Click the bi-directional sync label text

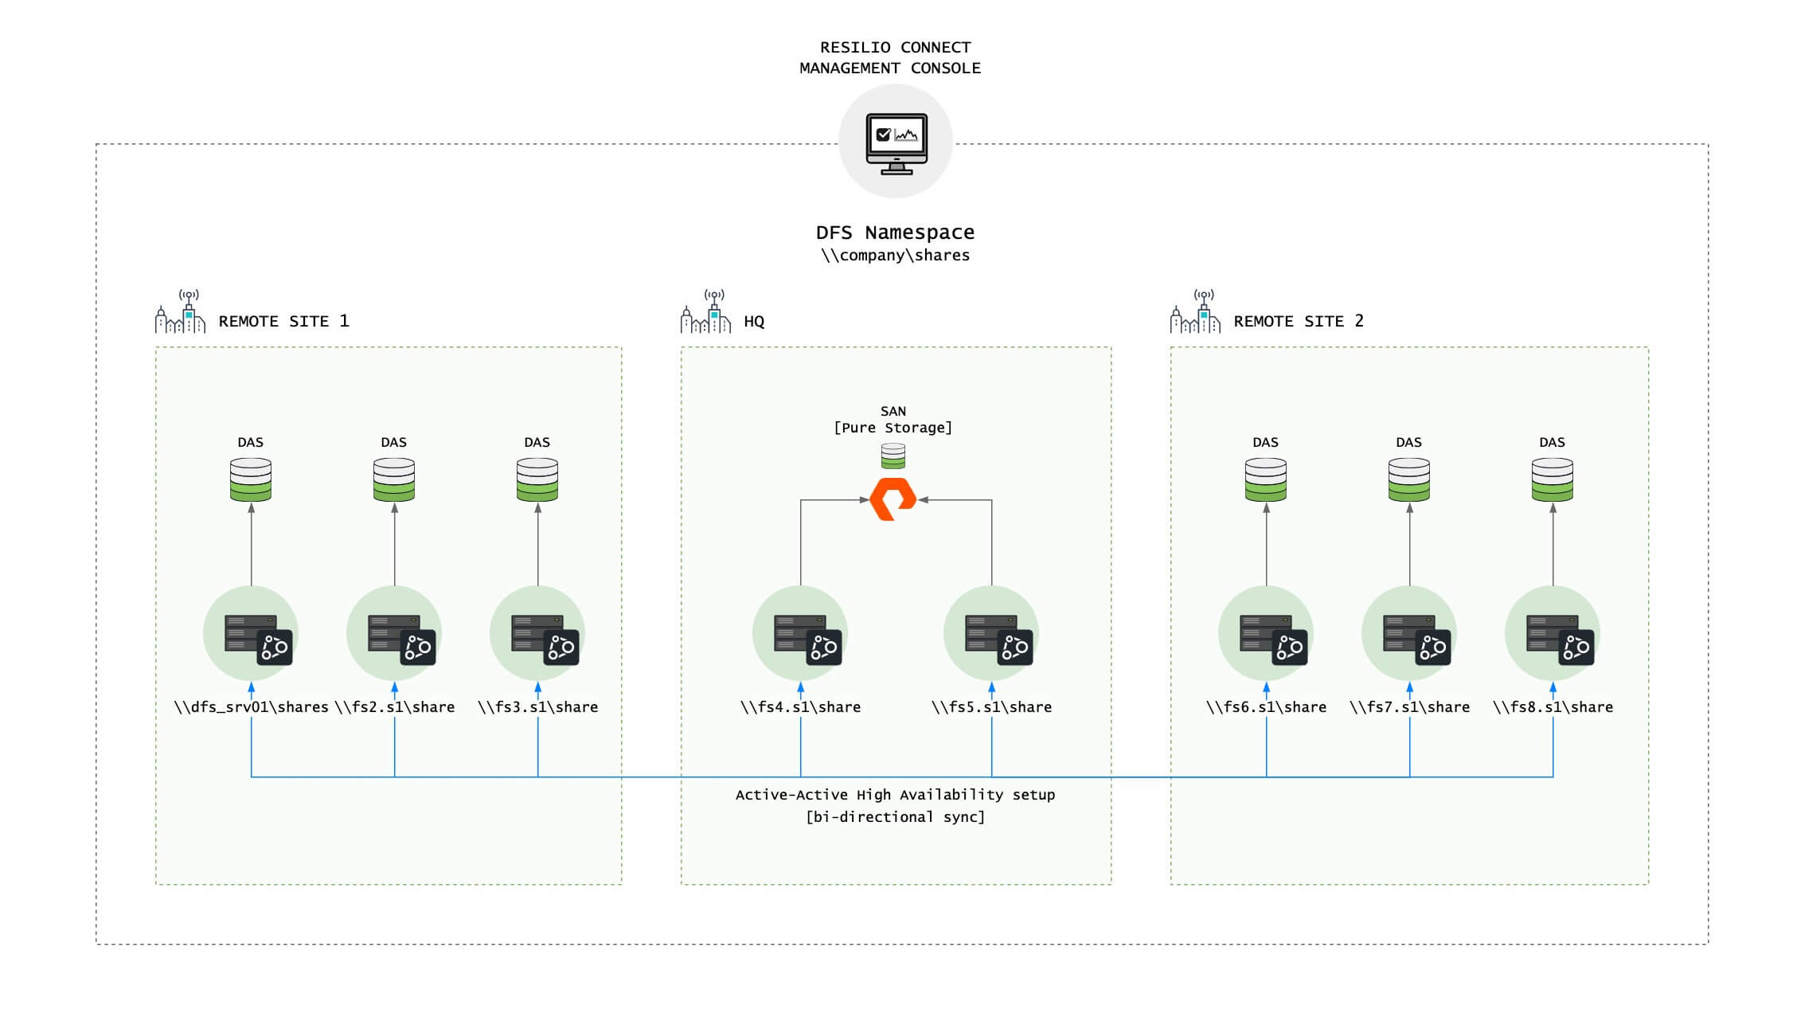coord(896,816)
